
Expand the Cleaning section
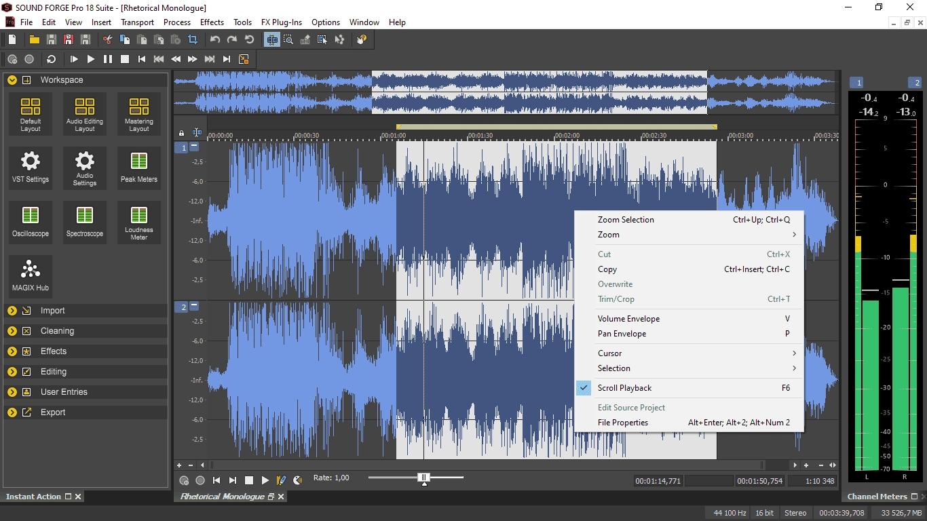coord(12,331)
